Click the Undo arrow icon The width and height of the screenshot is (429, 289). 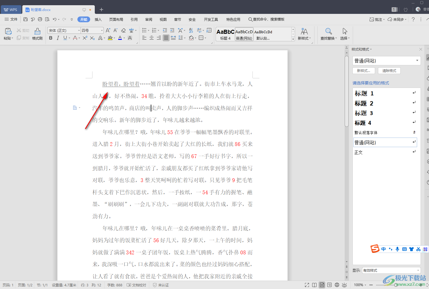(54, 19)
